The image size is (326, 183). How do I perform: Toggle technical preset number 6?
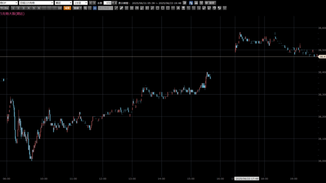pos(39,8)
